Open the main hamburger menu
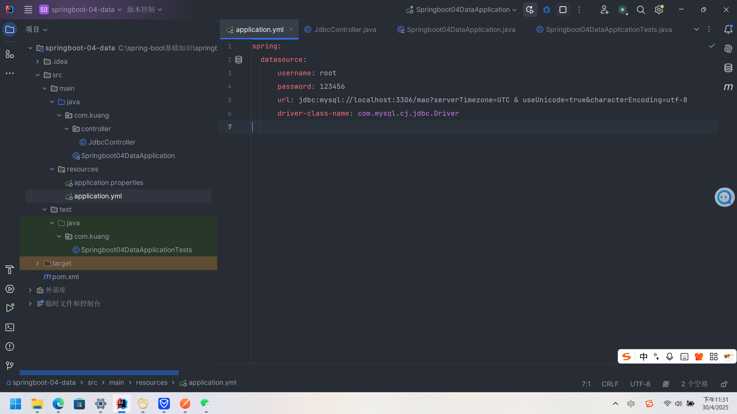Screen dimensions: 737x414 (x=28, y=10)
